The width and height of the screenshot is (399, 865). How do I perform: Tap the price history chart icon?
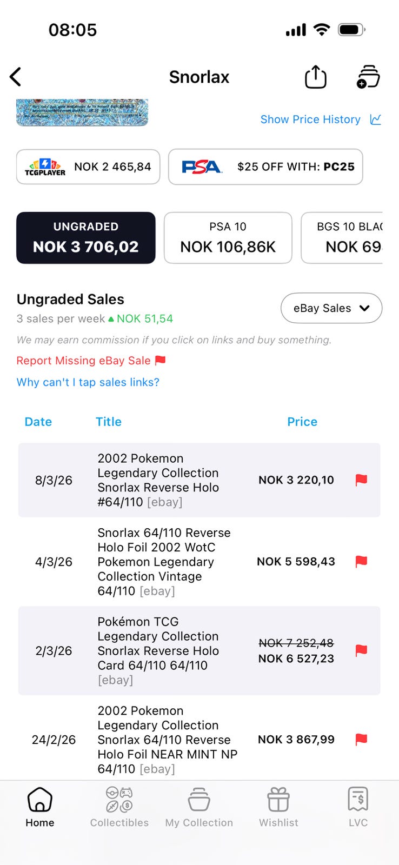tap(376, 119)
